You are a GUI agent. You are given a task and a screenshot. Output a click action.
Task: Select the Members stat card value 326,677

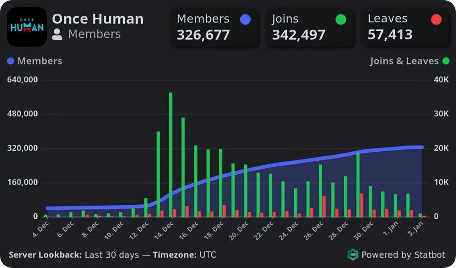[x=203, y=35]
